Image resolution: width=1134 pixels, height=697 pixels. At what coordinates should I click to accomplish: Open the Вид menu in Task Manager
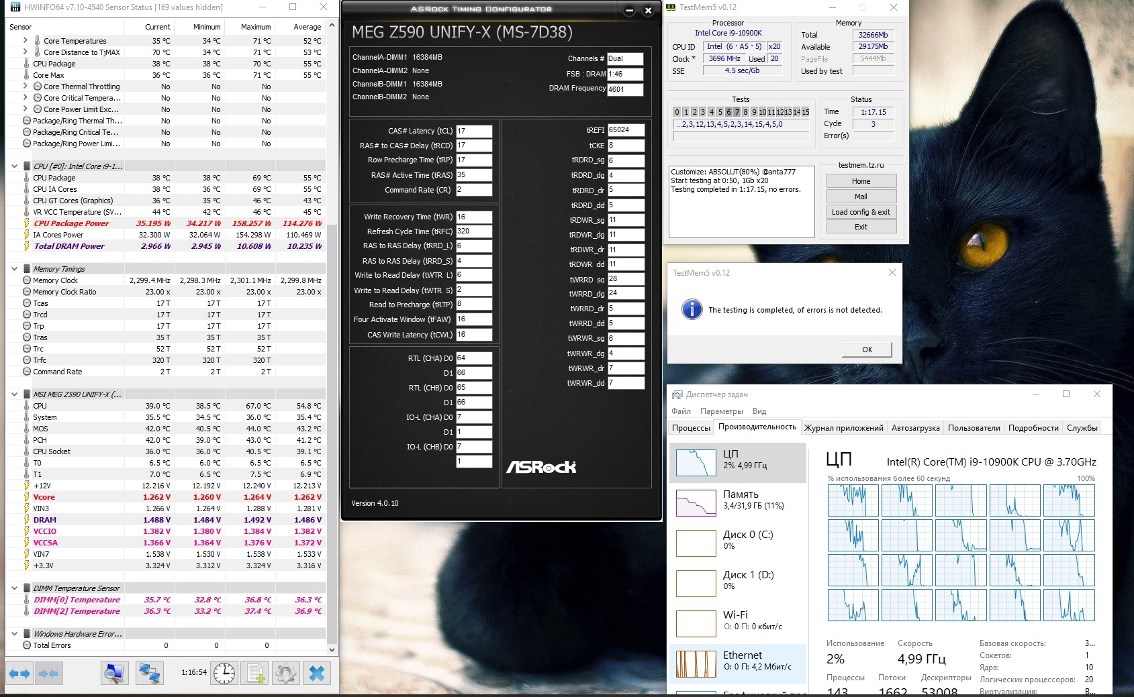click(x=759, y=411)
